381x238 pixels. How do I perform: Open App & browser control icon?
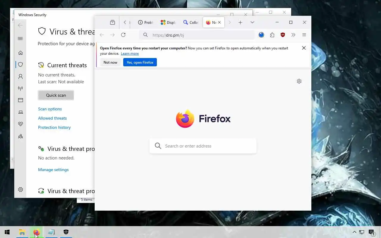pos(21,100)
